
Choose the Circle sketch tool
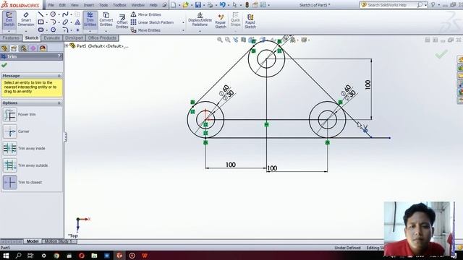point(53,14)
